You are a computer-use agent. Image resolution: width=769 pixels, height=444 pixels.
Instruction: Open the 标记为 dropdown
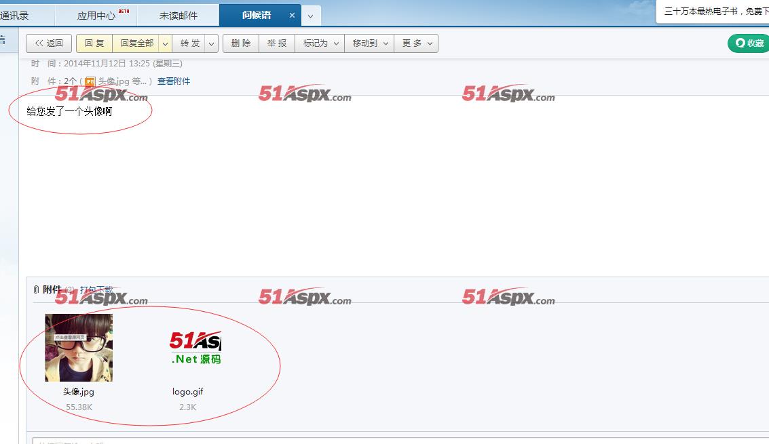click(x=320, y=43)
